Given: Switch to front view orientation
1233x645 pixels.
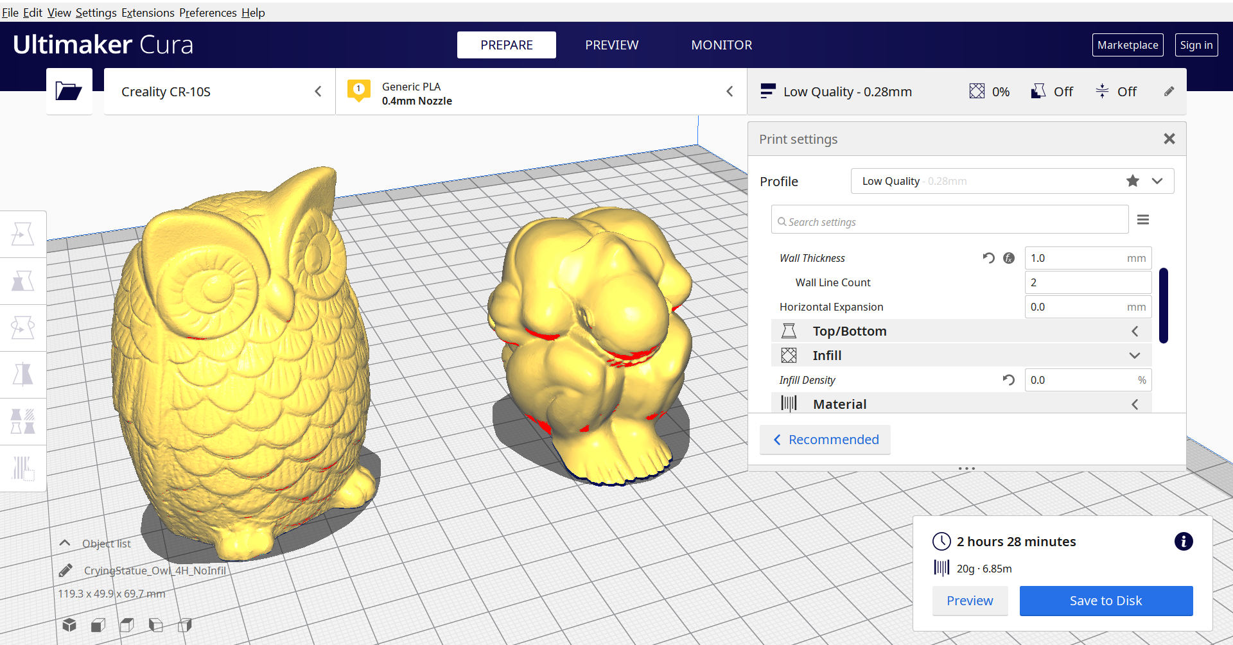Looking at the screenshot, I should pos(98,624).
